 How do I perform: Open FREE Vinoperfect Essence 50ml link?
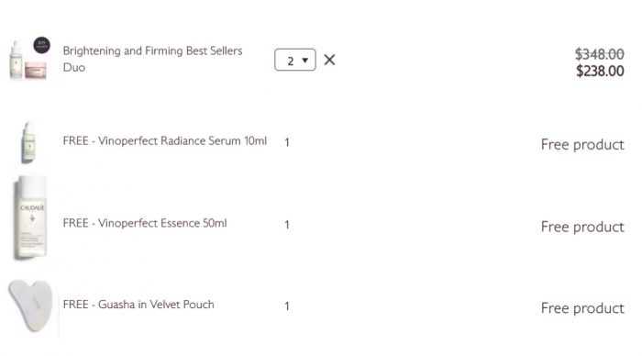pyautogui.click(x=145, y=223)
